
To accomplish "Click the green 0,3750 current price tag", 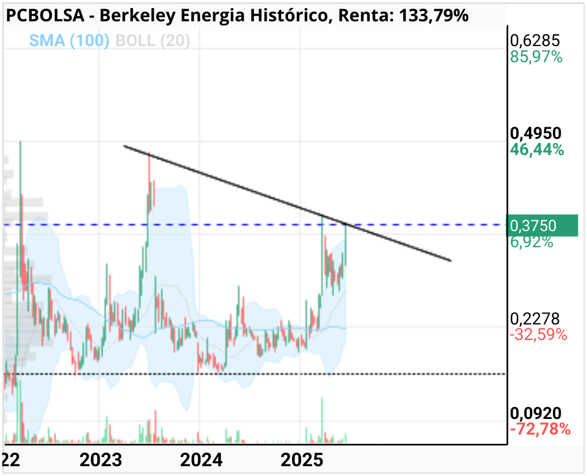I will point(541,225).
